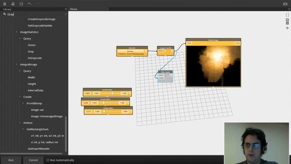Collapse the GetRectangleSum group

click(x=23, y=129)
